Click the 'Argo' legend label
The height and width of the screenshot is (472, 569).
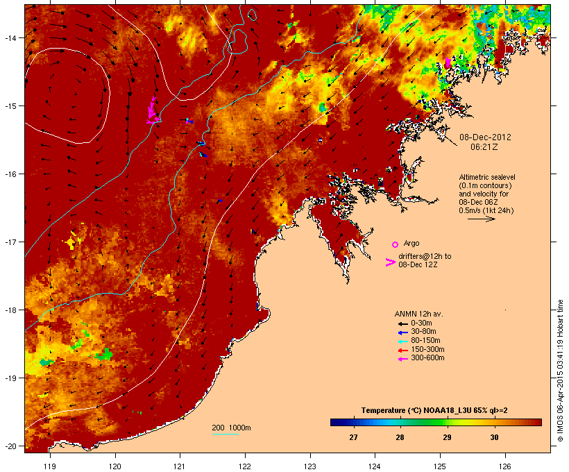(411, 243)
